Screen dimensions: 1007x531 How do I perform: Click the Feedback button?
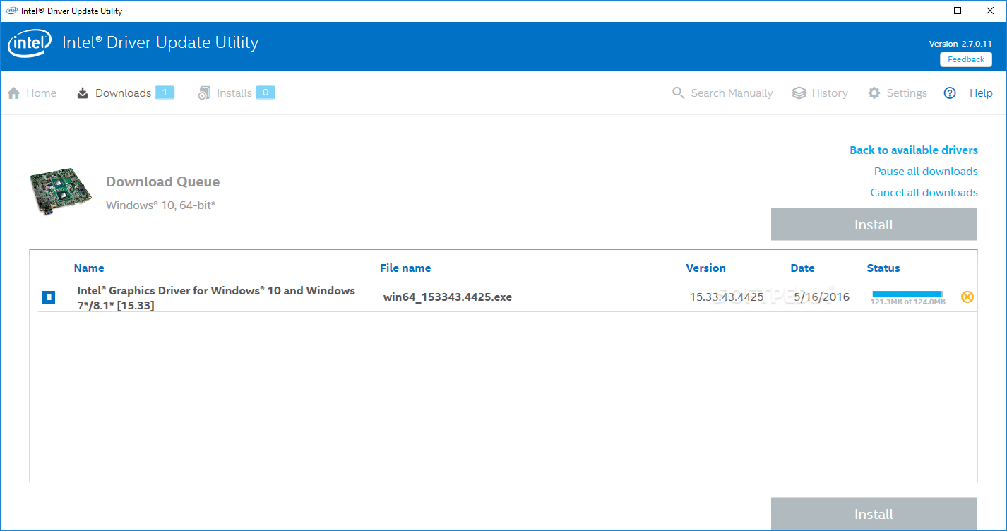(x=966, y=59)
